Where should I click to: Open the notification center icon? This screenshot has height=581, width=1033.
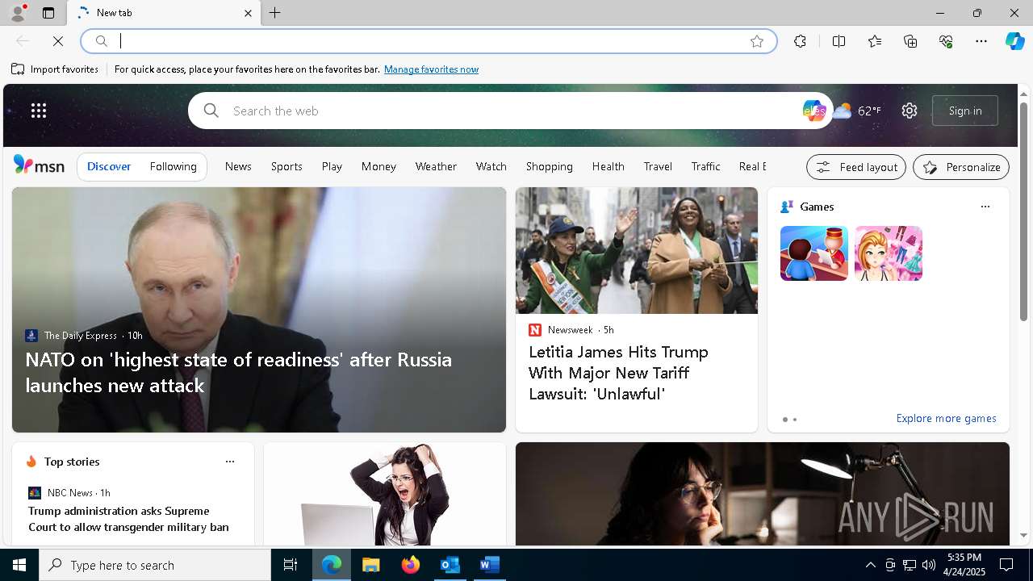[1006, 565]
